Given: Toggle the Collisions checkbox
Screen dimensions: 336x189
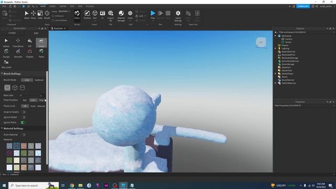Looking at the screenshot, I should pos(53,16).
